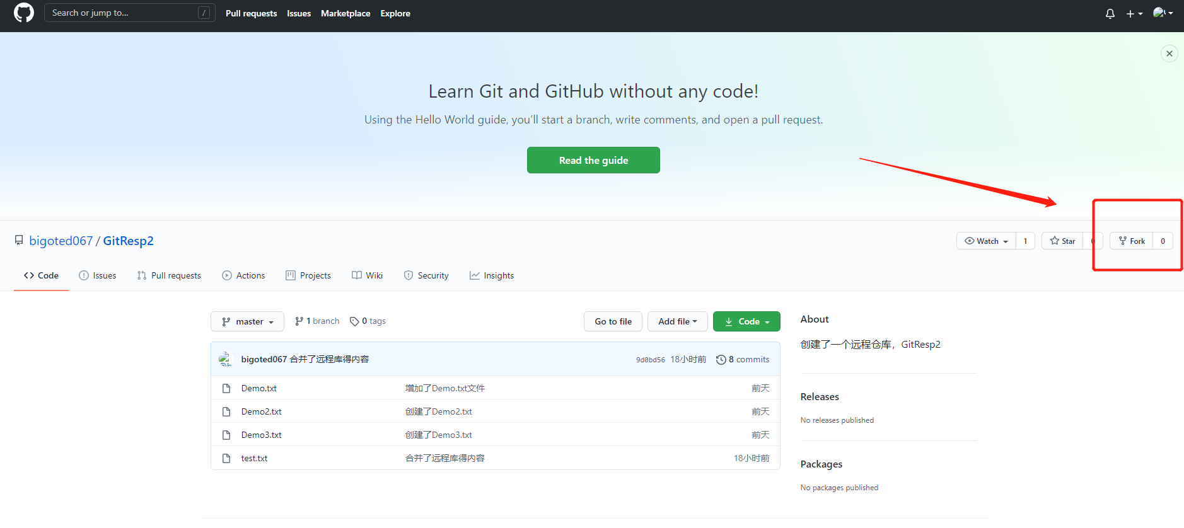
Task: Open the Demo2.txt file
Action: [261, 411]
